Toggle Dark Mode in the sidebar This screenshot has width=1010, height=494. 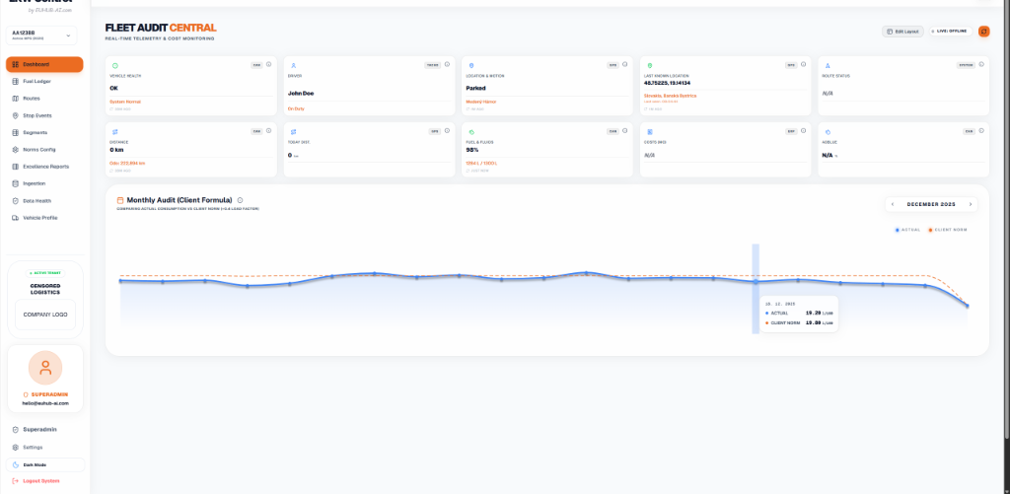[44, 464]
